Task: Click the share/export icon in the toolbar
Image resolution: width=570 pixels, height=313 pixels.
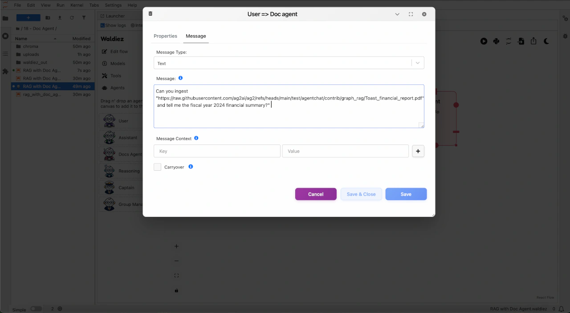Action: pos(533,41)
